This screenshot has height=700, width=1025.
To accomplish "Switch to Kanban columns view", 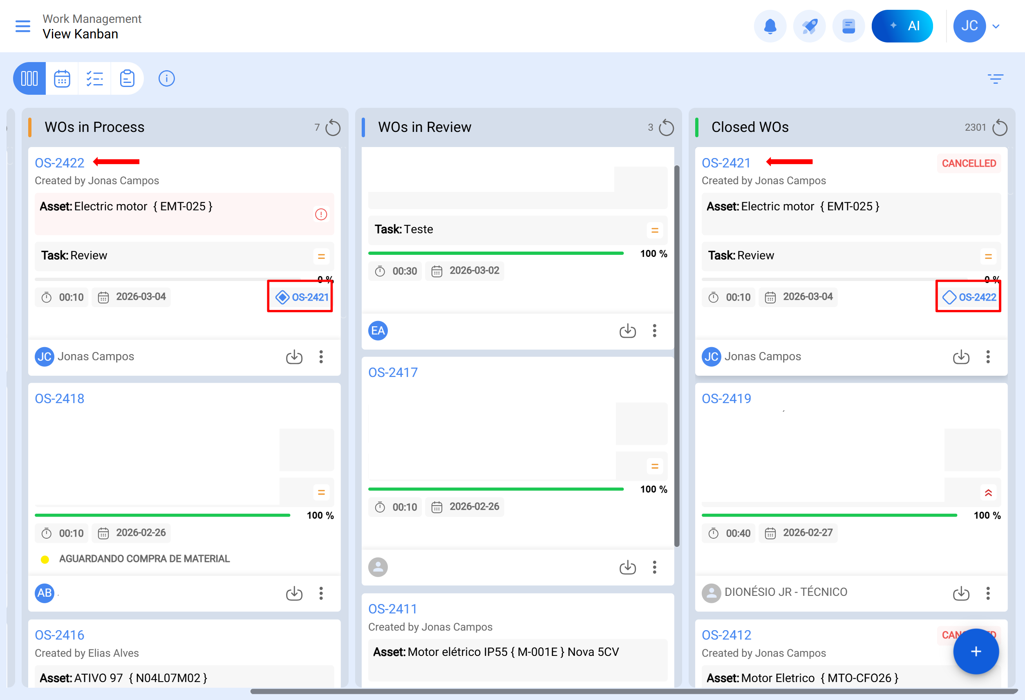I will 29,78.
